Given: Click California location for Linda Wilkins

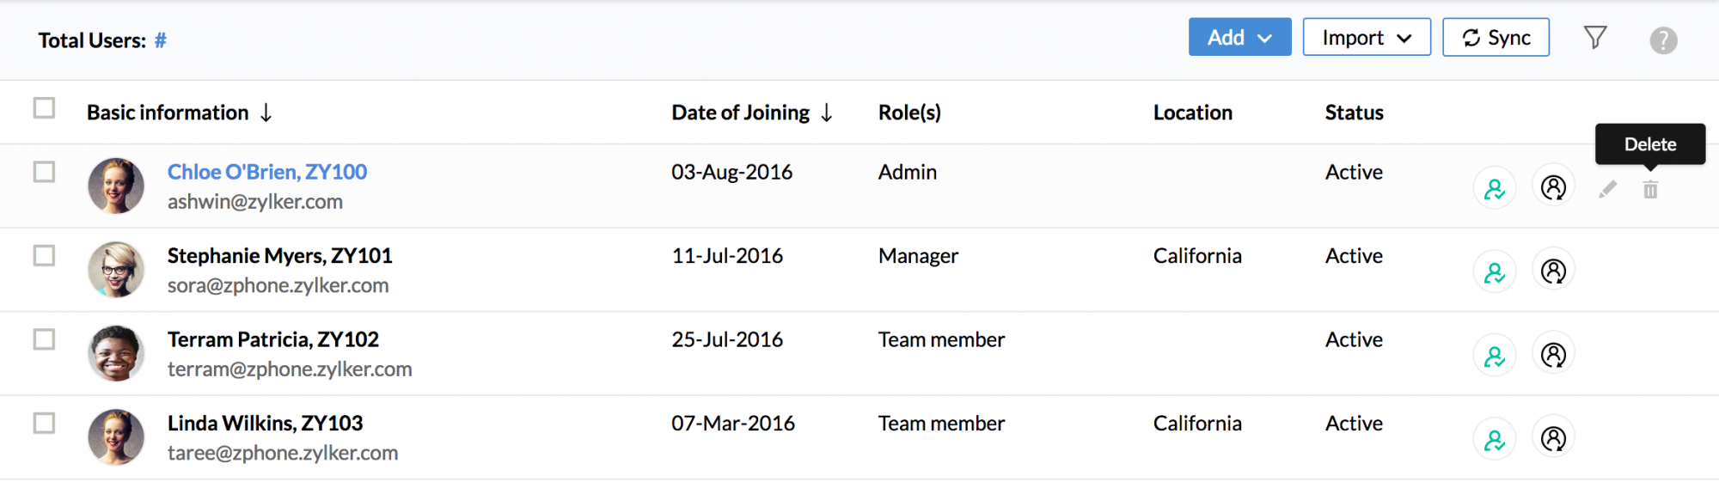Looking at the screenshot, I should click(x=1197, y=423).
